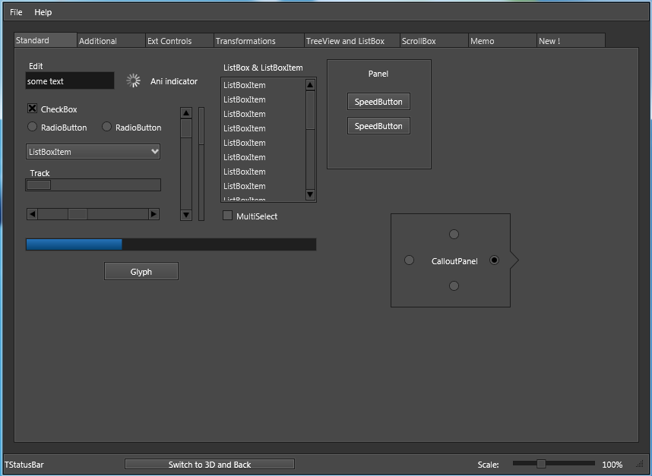Viewport: 652px width, 476px height.
Task: Click the ListBox scroll up arrow
Action: (x=310, y=85)
